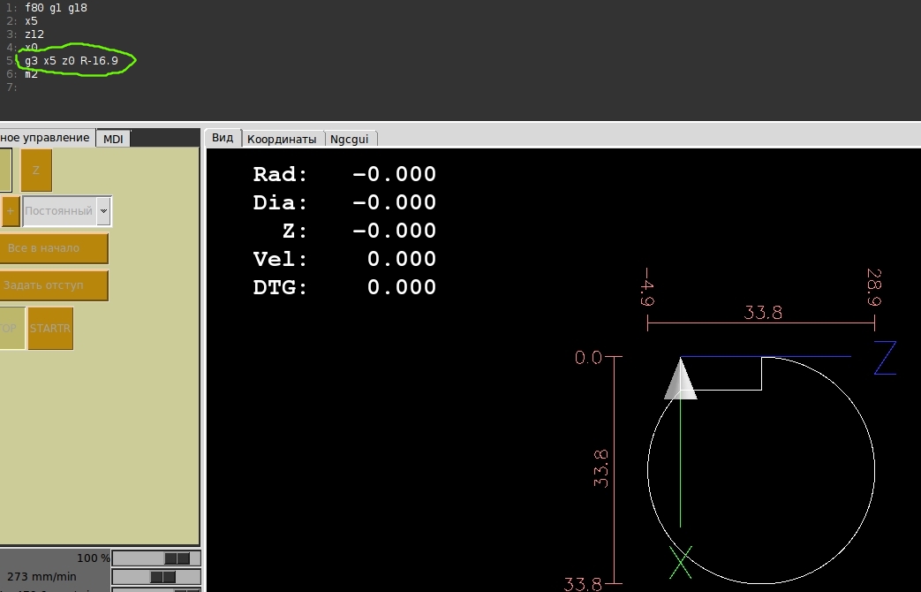Click the -4.9 extent label
This screenshot has width=921, height=592.
[x=646, y=287]
